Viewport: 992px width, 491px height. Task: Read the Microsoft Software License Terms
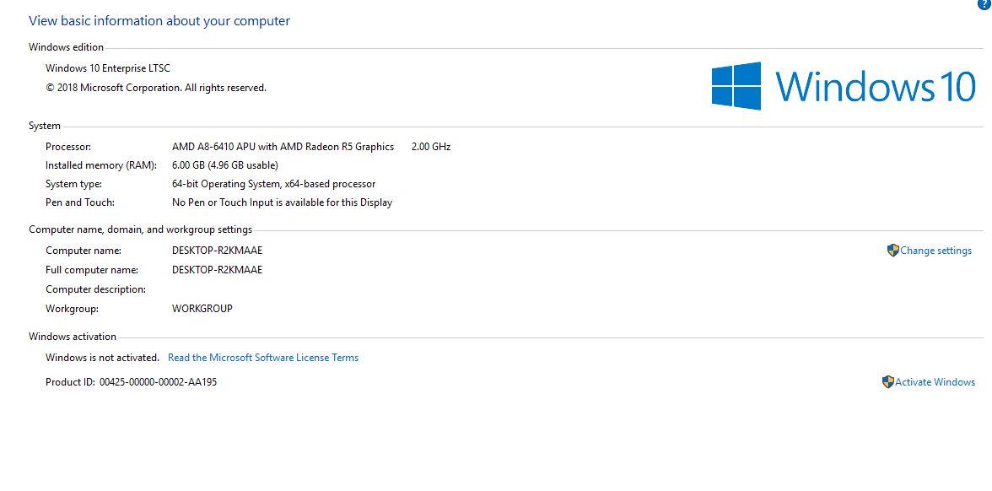pyautogui.click(x=263, y=358)
